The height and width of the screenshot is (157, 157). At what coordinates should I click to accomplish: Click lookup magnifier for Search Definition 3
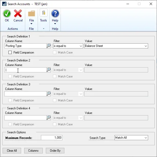49,94
